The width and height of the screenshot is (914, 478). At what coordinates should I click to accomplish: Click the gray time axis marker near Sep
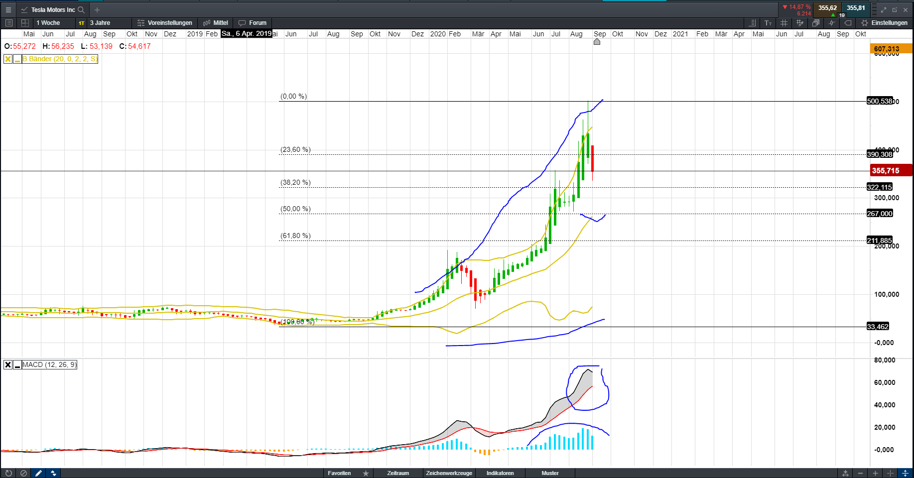point(597,42)
